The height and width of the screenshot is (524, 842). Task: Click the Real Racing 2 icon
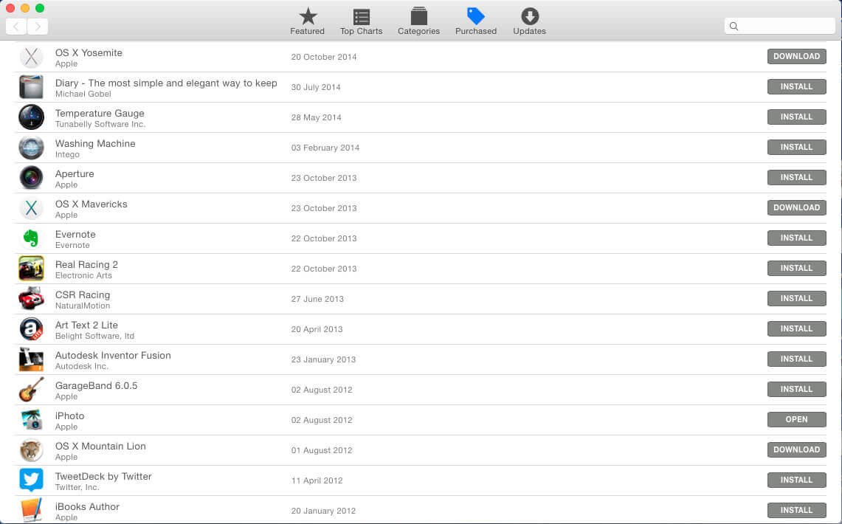pyautogui.click(x=31, y=269)
